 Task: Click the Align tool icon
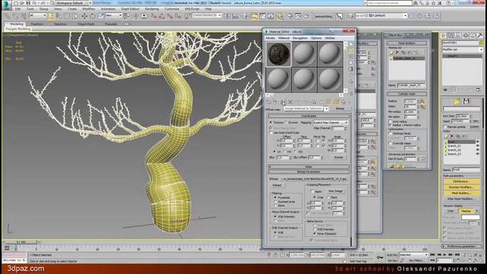coord(235,16)
